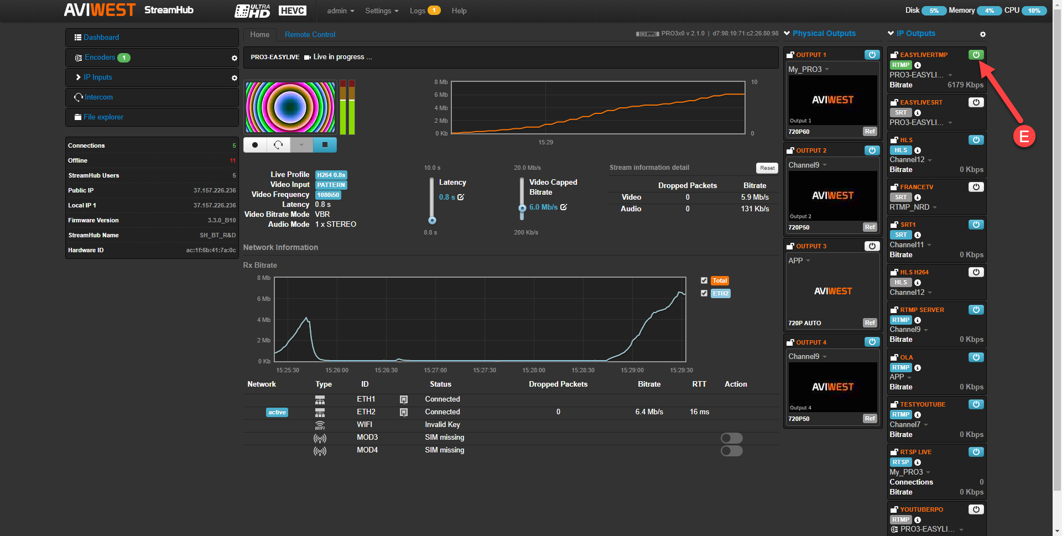Click the ETH1 interface details icon
1062x536 pixels.
pyautogui.click(x=404, y=399)
